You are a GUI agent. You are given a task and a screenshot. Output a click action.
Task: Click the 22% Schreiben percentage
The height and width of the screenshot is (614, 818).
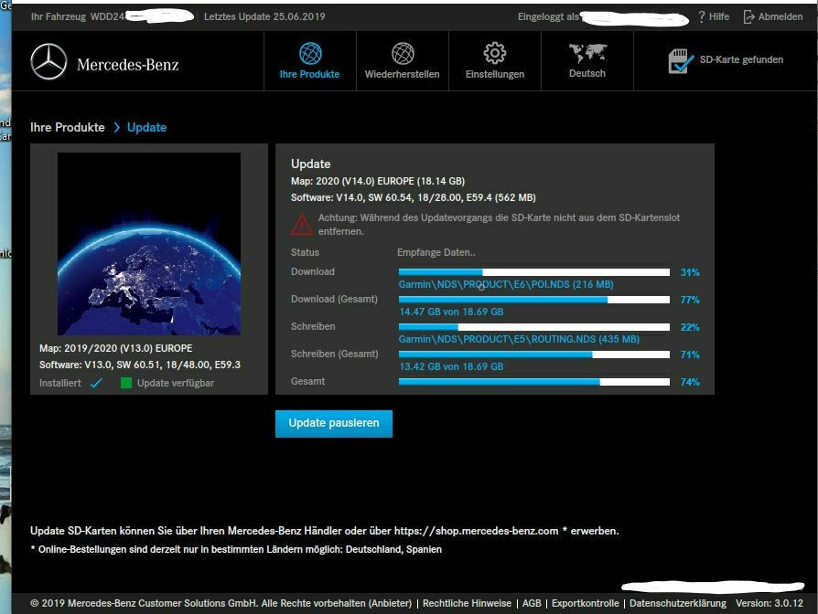(690, 327)
